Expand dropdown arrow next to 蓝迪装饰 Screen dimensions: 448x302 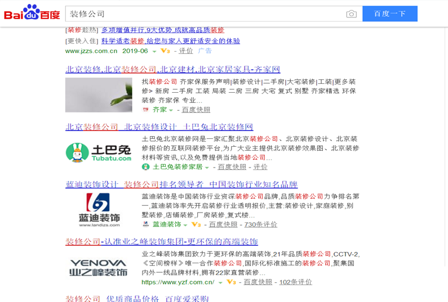tap(185, 225)
